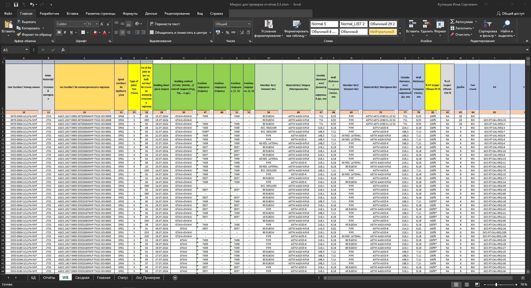Click the zoom slider in status bar
This screenshot has height=288, width=531.
tap(496, 284)
